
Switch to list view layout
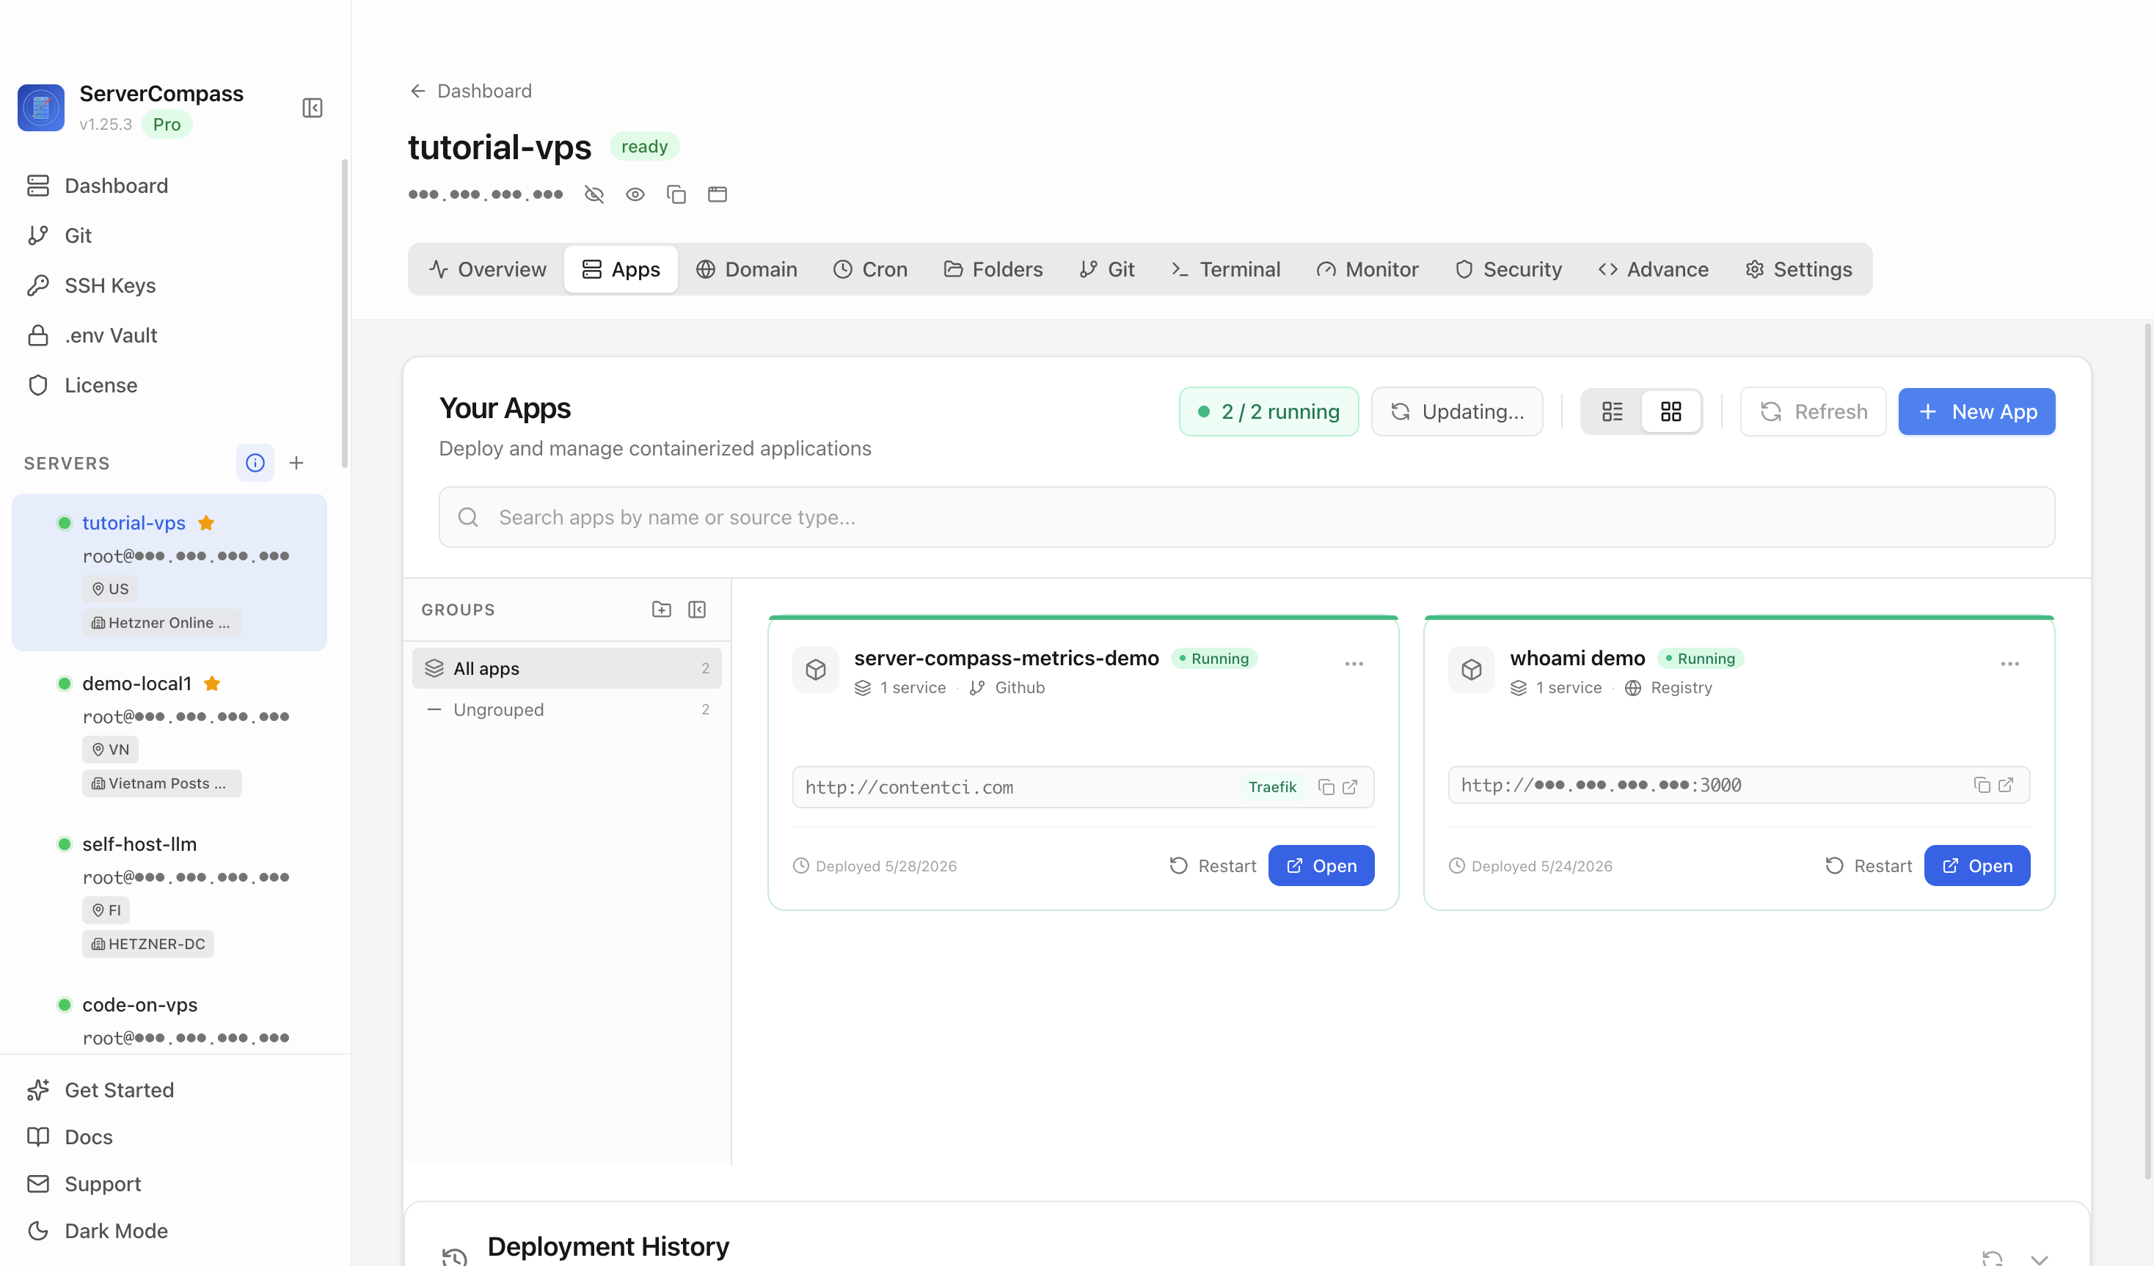coord(1612,412)
